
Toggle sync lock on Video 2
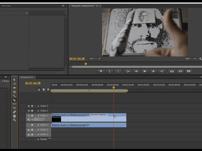(x=32, y=111)
